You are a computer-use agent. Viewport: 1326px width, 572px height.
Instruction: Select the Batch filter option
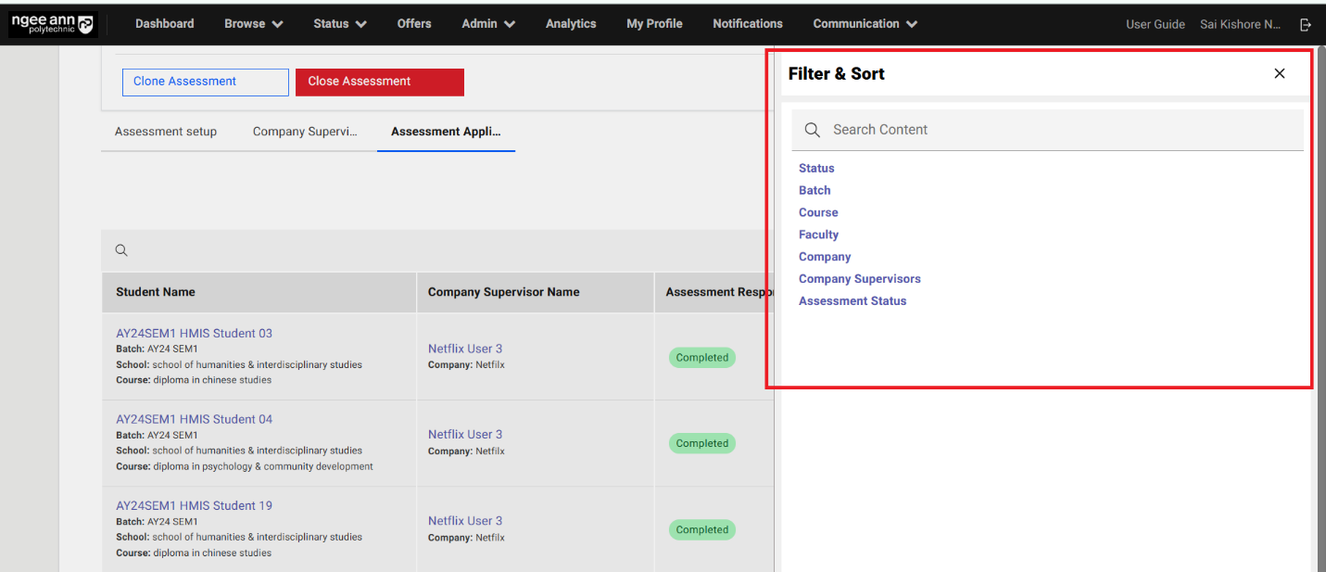(815, 190)
